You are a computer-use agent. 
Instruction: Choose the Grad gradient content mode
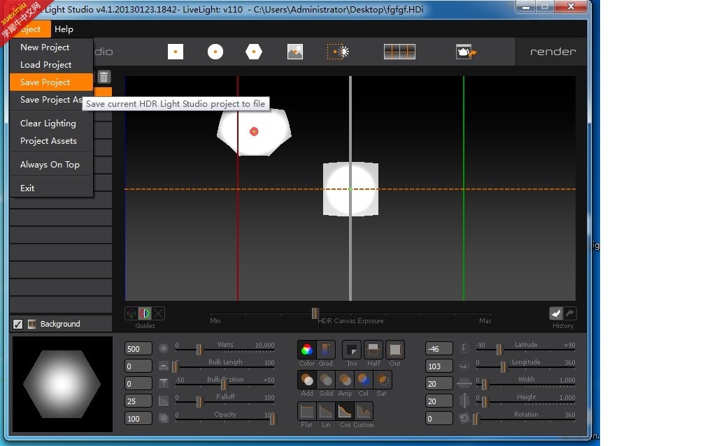pos(325,350)
